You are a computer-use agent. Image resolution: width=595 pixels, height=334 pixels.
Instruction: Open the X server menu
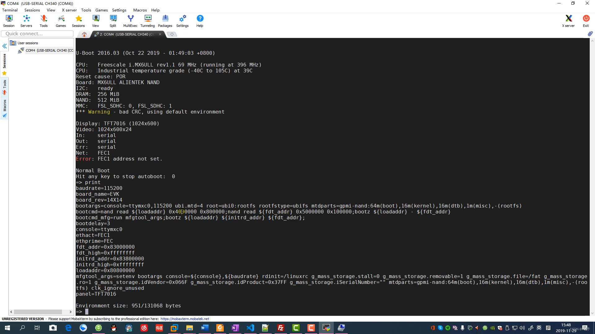click(69, 10)
